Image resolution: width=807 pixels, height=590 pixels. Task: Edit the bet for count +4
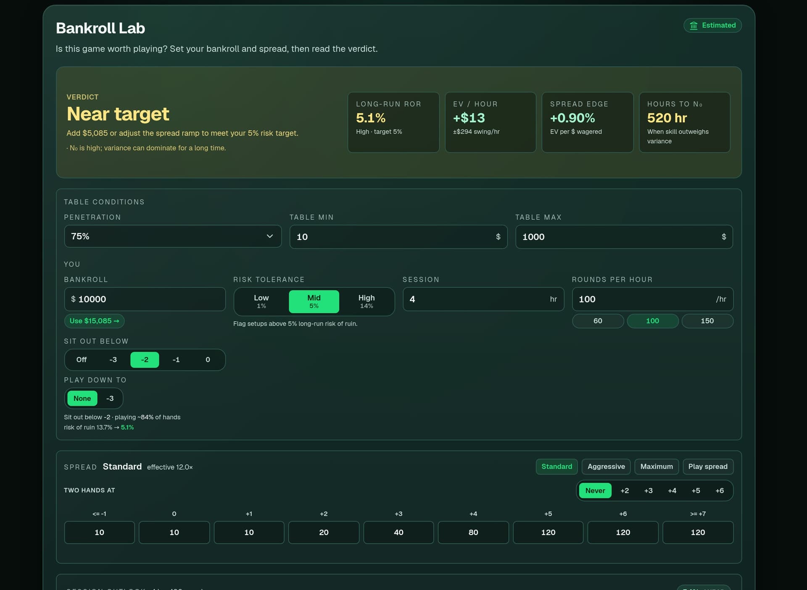(473, 532)
